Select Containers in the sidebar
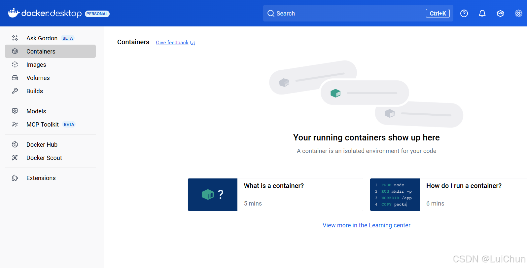Image resolution: width=527 pixels, height=268 pixels. point(50,51)
